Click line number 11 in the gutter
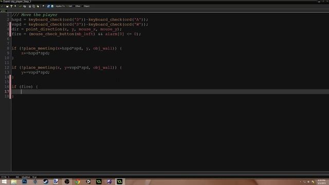Screen dimensions: 329x185 point(7,63)
